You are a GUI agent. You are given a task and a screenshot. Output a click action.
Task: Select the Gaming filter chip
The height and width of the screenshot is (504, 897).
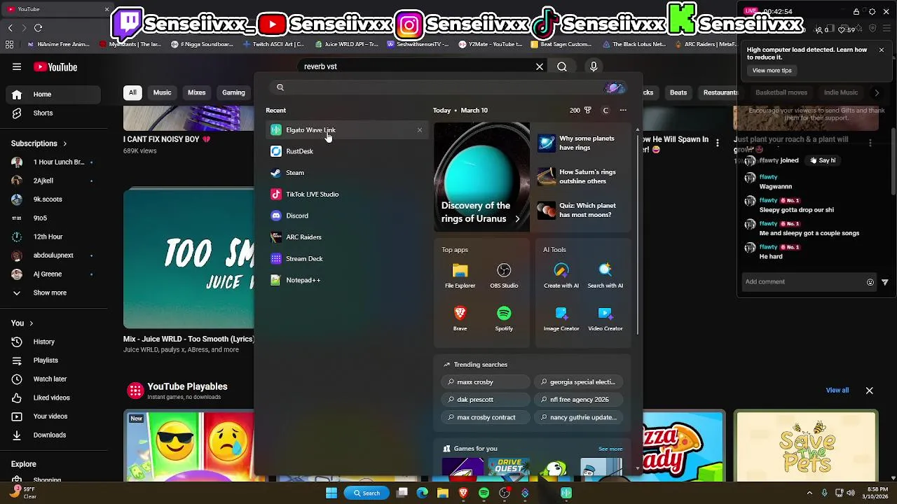click(233, 92)
